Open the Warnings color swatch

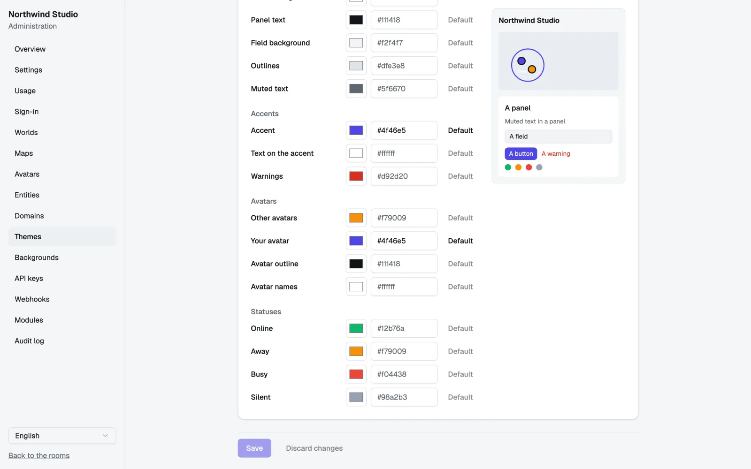356,176
